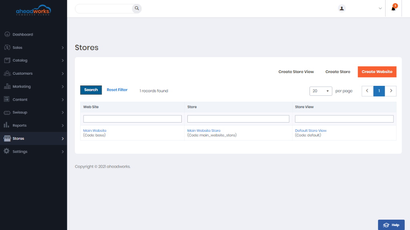Screen dimensions: 410x230
Task: Open the Customers menu item
Action: (x=34, y=73)
